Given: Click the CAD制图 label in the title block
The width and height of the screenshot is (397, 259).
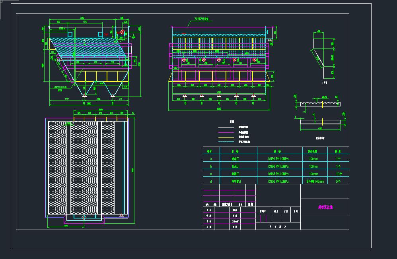Looking at the screenshot, I should tap(235, 221).
